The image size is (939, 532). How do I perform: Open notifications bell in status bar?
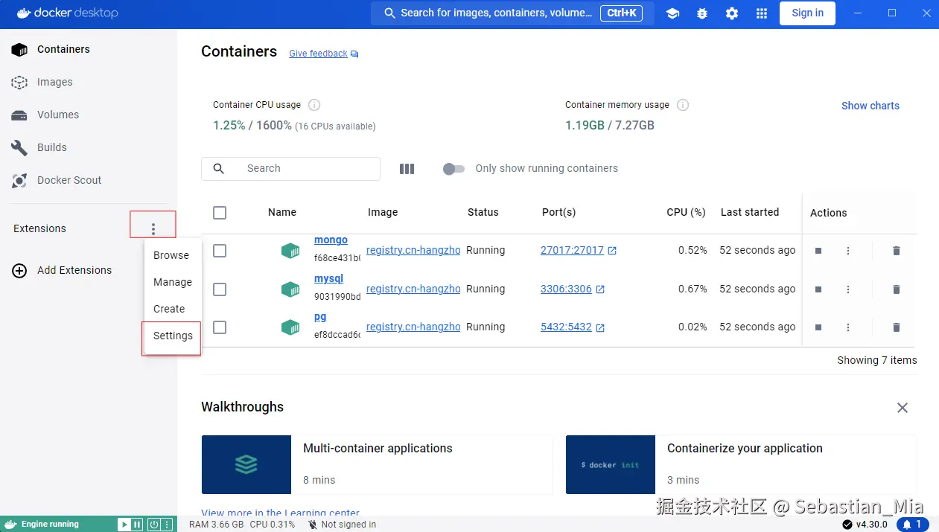click(x=913, y=525)
